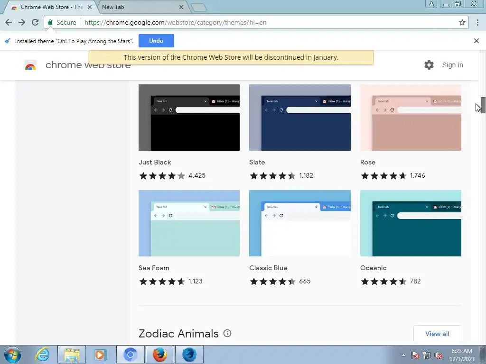The width and height of the screenshot is (486, 364).
Task: Open the network tray icon
Action: tap(427, 355)
